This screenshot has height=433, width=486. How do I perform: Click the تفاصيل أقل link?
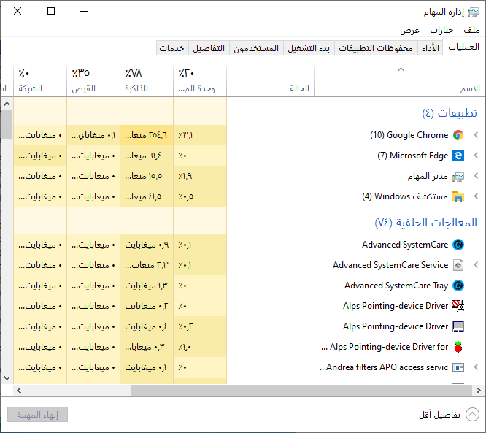coord(439,415)
